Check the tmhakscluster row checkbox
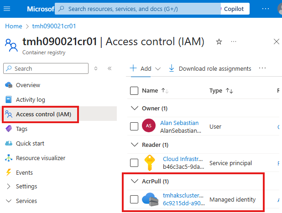The image size is (282, 213). click(134, 199)
